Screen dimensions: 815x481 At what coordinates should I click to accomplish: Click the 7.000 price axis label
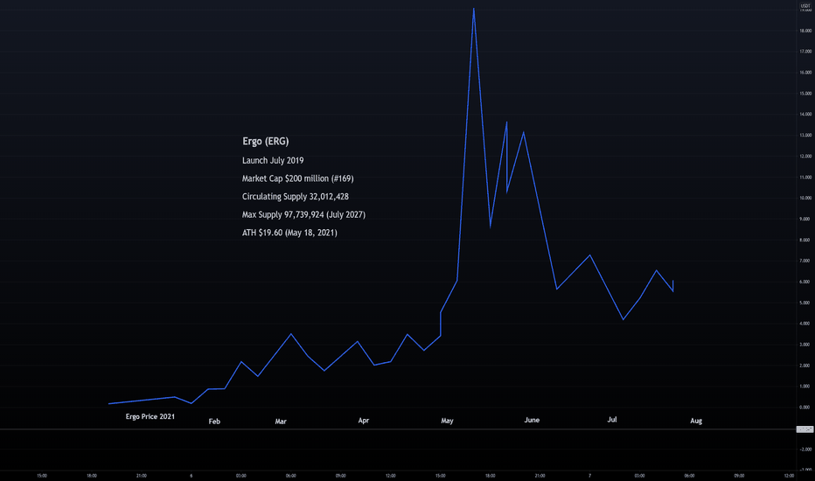805,261
